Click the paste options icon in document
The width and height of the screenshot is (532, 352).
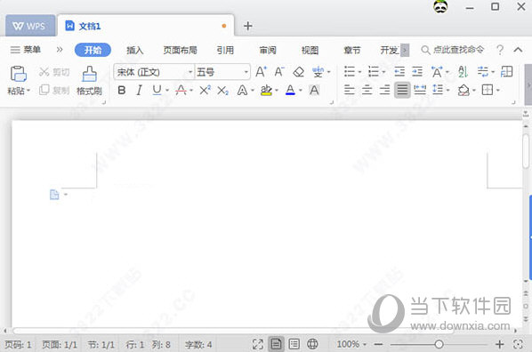pyautogui.click(x=54, y=195)
